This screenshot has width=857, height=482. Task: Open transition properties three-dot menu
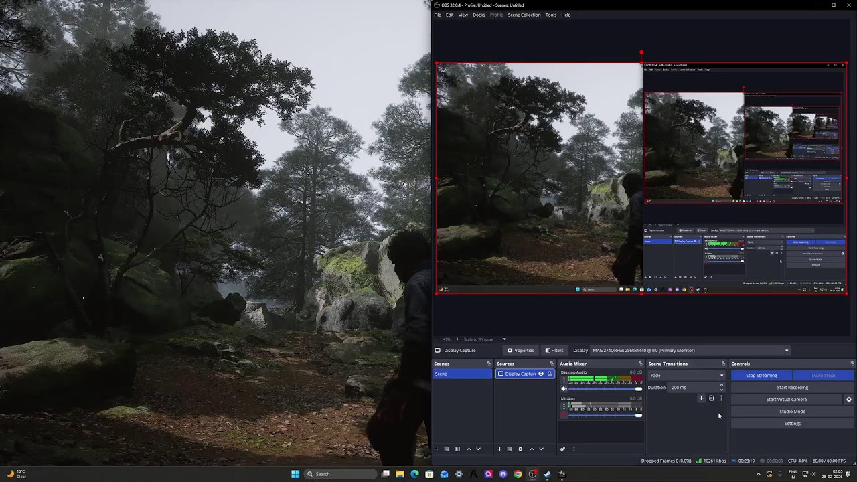coord(721,398)
